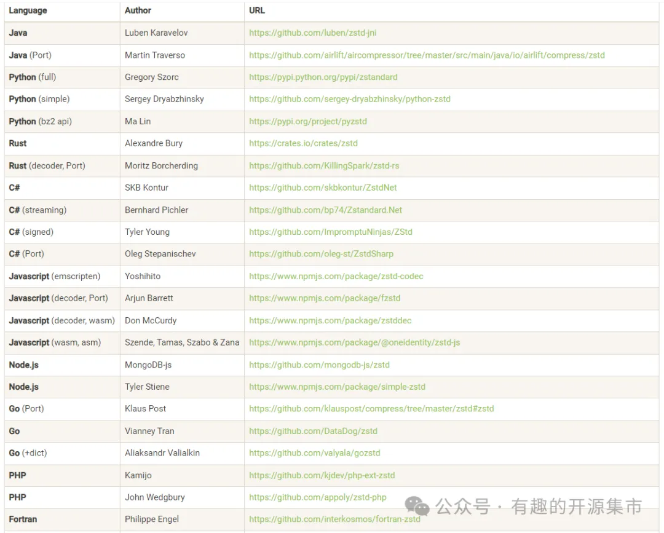
Task: Click the Python (simple) language cell
Action: pyautogui.click(x=62, y=99)
